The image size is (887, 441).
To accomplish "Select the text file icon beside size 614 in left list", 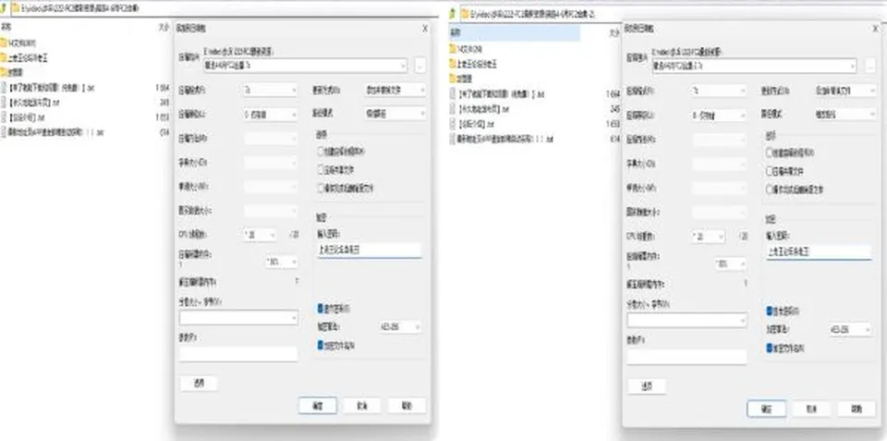I will tap(4, 132).
